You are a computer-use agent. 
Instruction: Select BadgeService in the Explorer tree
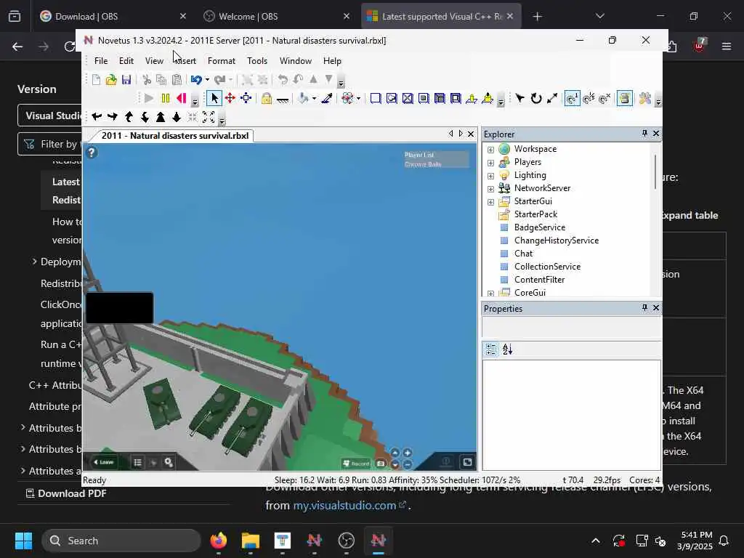pos(540,227)
